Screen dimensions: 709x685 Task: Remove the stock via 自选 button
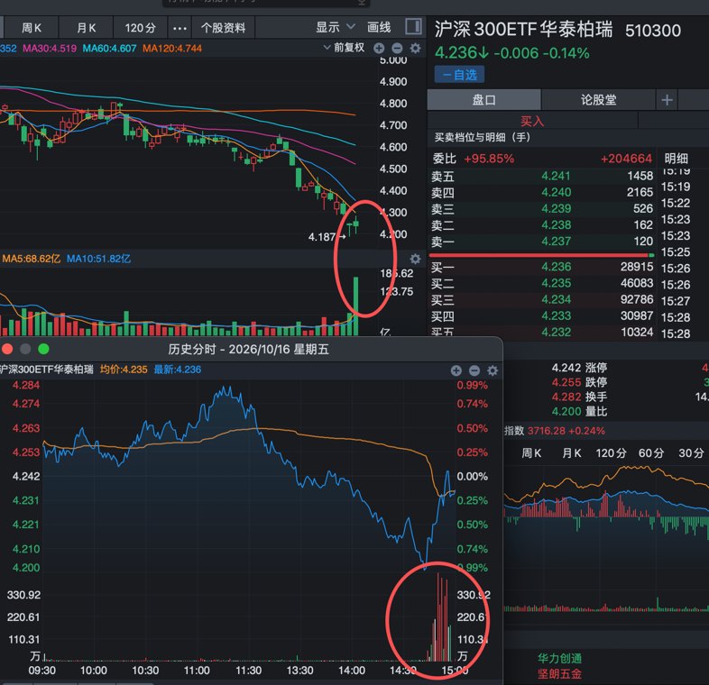(459, 75)
